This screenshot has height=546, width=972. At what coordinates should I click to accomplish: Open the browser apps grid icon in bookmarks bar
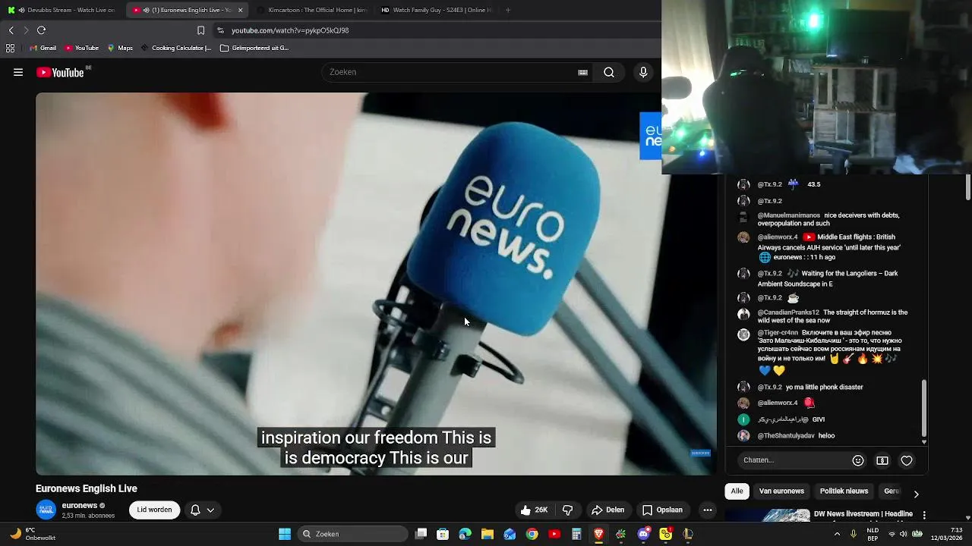[x=10, y=48]
